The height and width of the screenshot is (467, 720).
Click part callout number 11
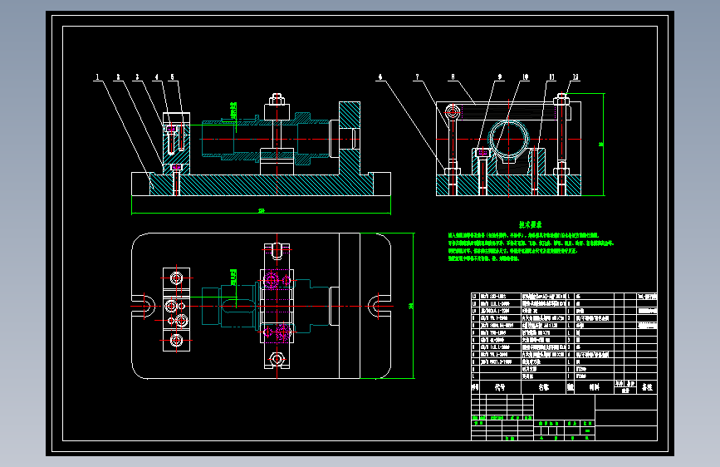point(551,76)
